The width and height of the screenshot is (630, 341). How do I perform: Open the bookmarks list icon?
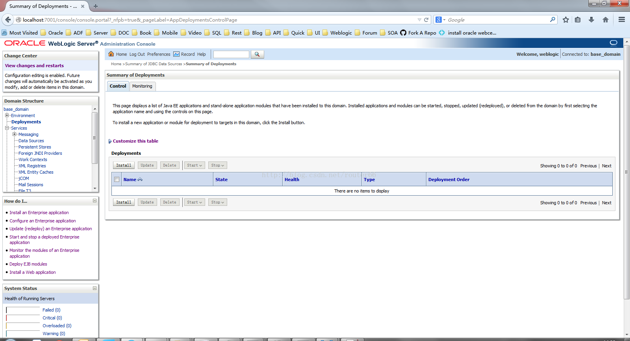coord(578,20)
